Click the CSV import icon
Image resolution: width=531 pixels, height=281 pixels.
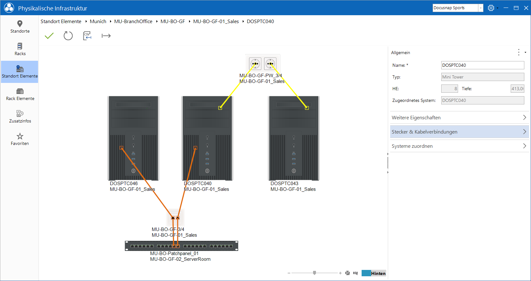tap(87, 36)
